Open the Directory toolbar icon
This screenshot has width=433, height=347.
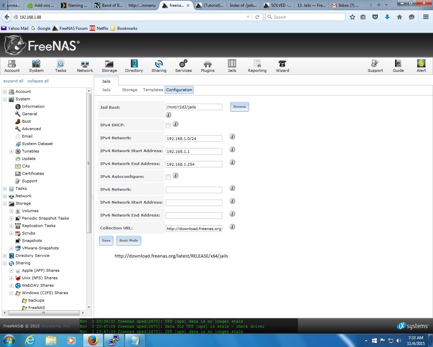click(x=134, y=66)
